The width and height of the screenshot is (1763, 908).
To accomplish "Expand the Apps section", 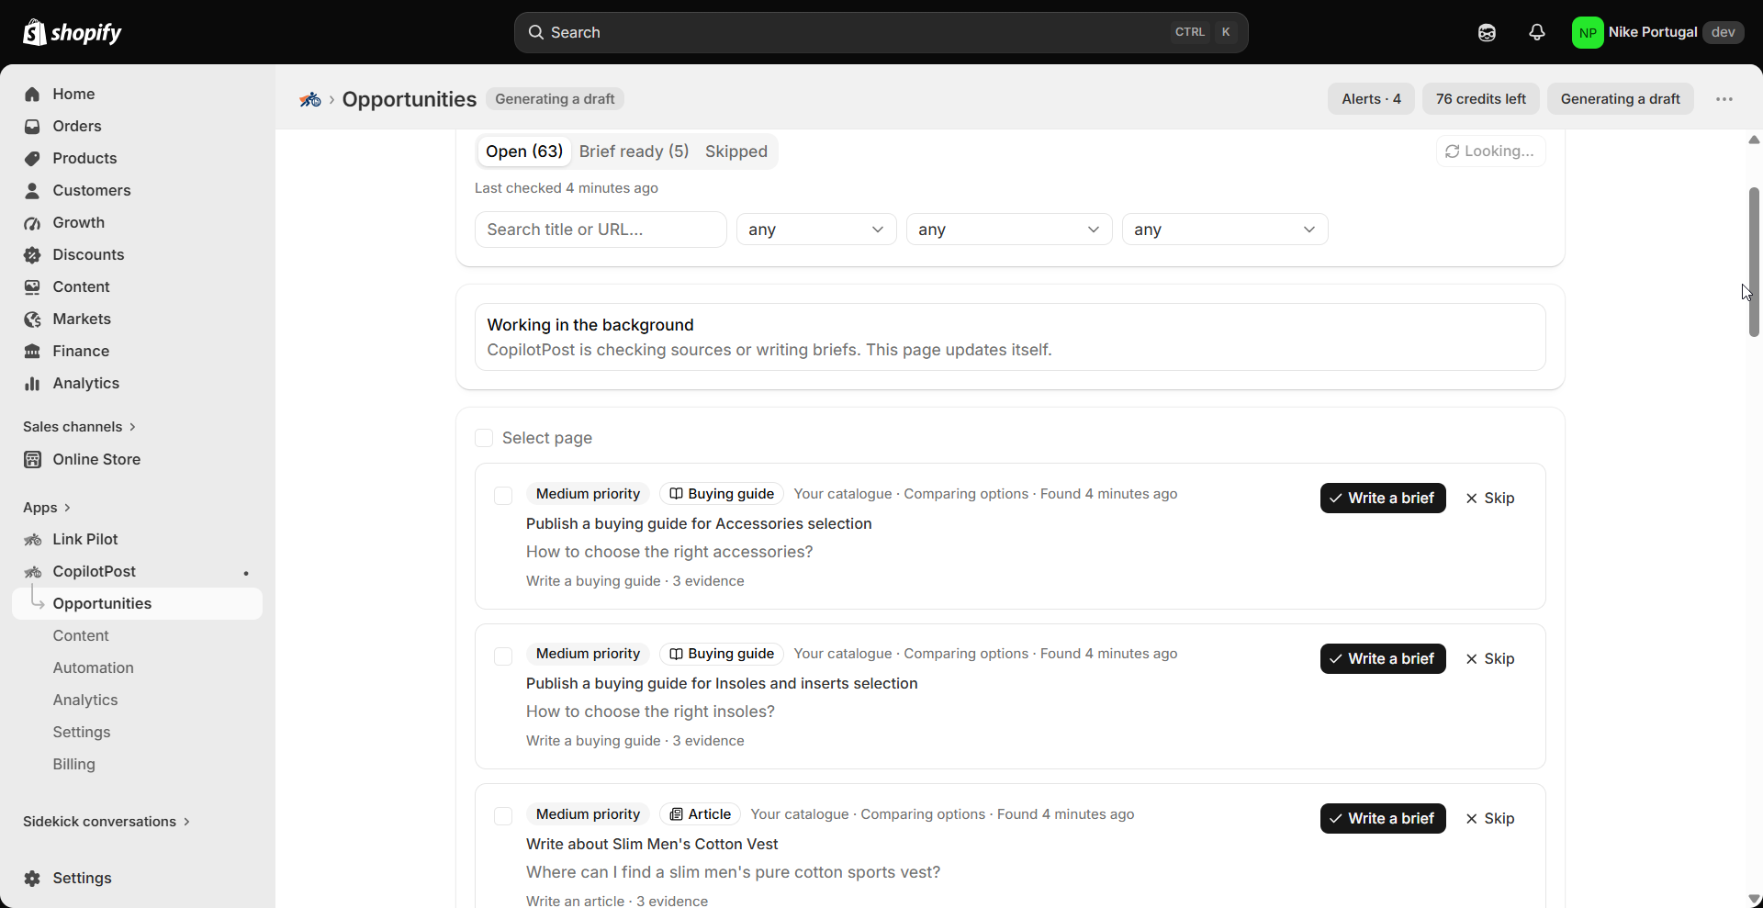I will (x=47, y=508).
